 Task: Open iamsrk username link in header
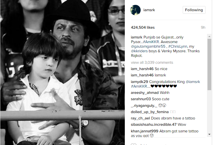pos(149,10)
